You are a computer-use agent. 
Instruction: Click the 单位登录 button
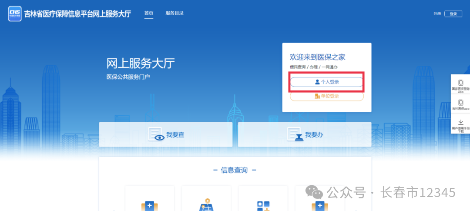click(x=326, y=96)
